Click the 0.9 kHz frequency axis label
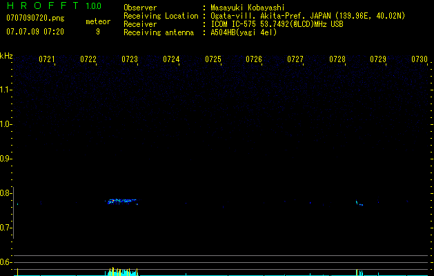This screenshot has height=276, width=434. (x=5, y=159)
